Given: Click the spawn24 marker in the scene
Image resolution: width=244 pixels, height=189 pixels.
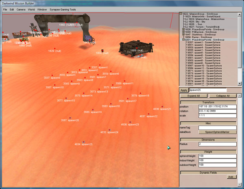Looking at the screenshot, I should [109, 130].
